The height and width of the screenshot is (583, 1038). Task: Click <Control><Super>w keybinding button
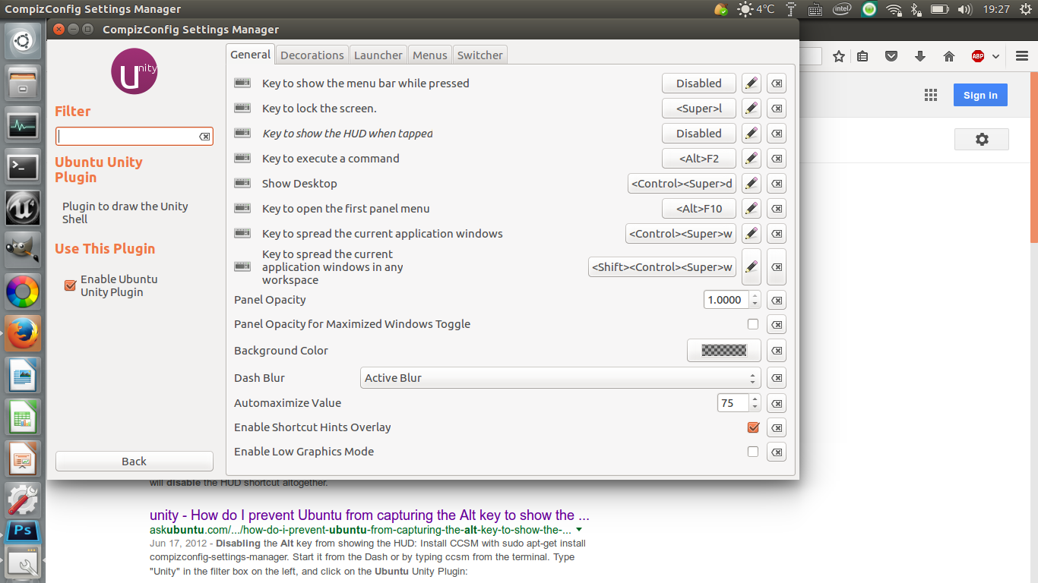pos(681,234)
